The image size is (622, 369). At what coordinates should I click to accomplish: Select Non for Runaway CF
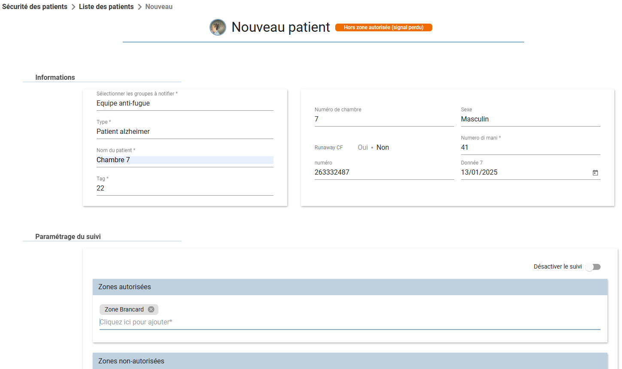coord(382,147)
